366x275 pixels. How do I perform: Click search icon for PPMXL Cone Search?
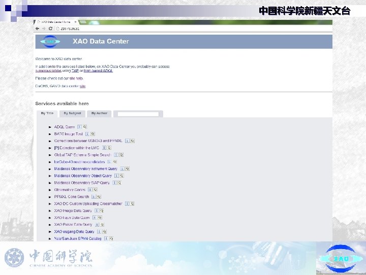[x=99, y=197]
